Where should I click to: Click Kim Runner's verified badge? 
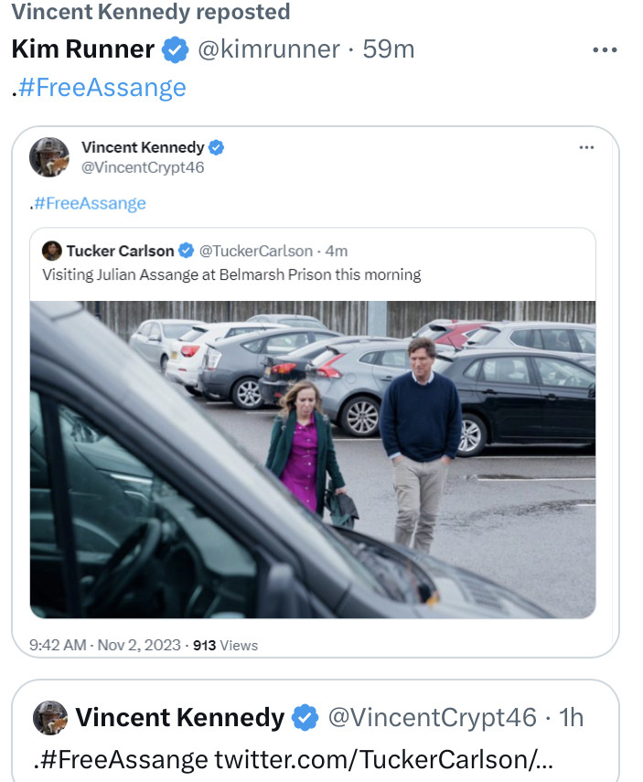point(176,50)
